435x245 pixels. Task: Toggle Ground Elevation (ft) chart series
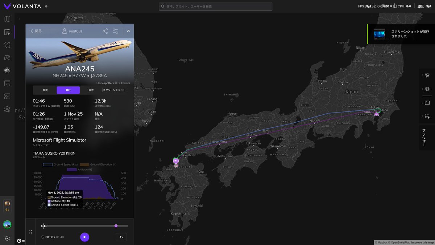click(x=98, y=164)
